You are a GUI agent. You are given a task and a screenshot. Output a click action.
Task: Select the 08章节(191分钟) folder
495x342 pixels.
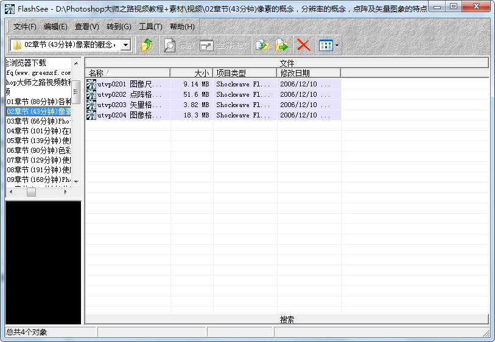pyautogui.click(x=39, y=170)
